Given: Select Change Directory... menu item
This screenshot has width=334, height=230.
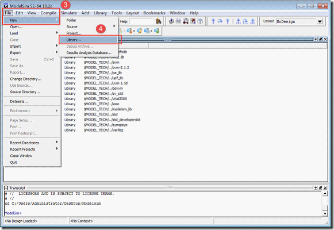Looking at the screenshot, I should 32,79.
